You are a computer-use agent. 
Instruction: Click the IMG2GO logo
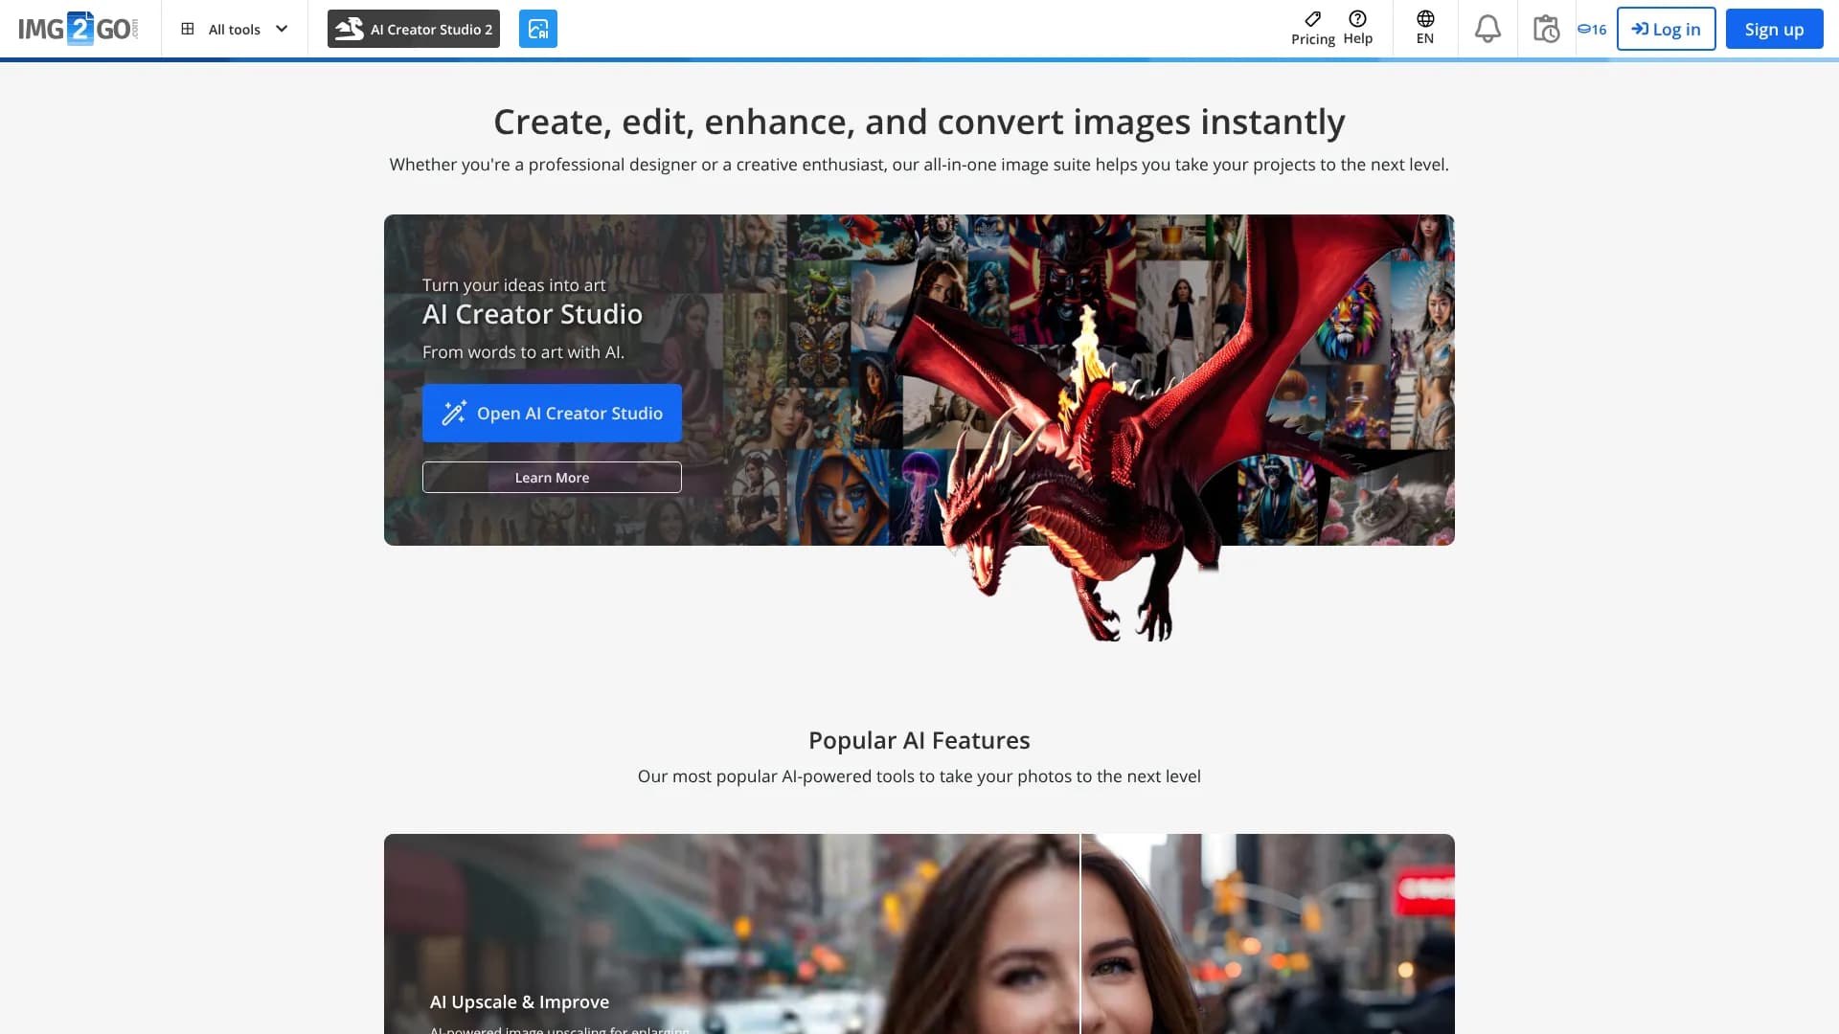pyautogui.click(x=80, y=26)
